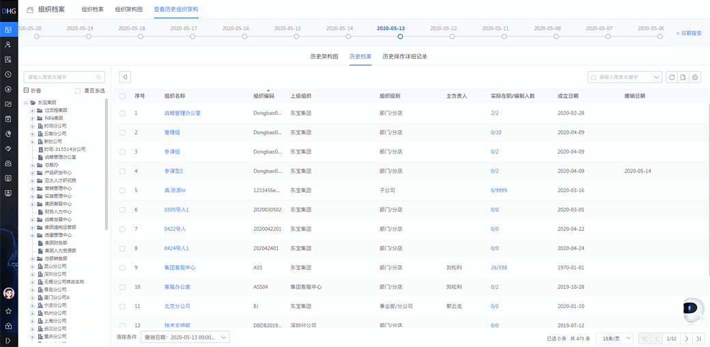Enable the 是否多选 checkbox
This screenshot has height=347, width=710.
[x=78, y=91]
